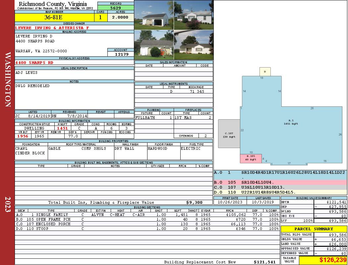Select listed date 8/14/2019

coord(39,116)
